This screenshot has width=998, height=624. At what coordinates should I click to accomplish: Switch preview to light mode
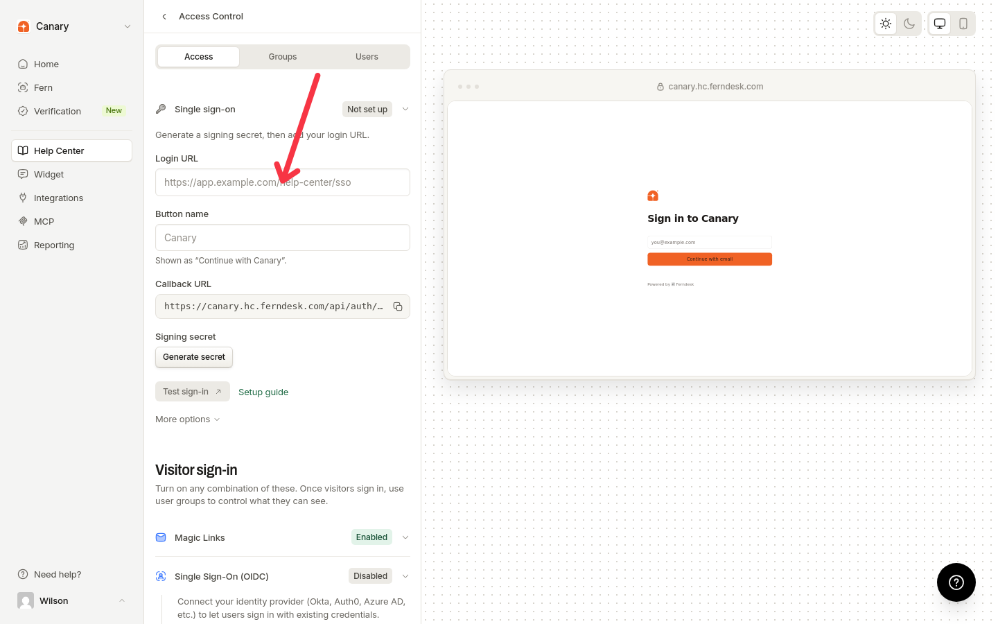(886, 24)
